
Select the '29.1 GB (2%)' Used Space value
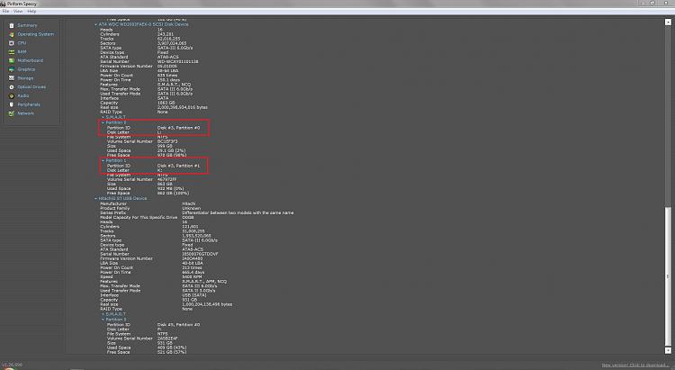pyautogui.click(x=171, y=150)
